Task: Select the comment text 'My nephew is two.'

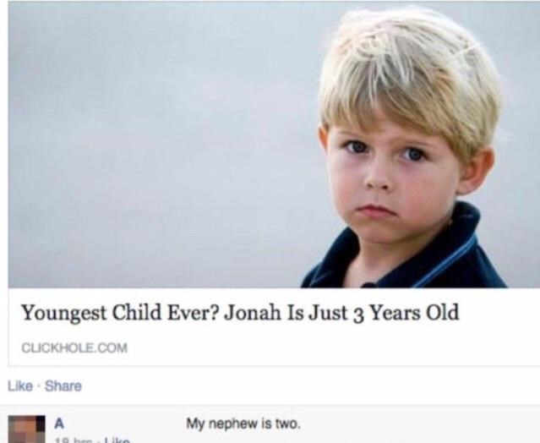Action: coord(243,424)
